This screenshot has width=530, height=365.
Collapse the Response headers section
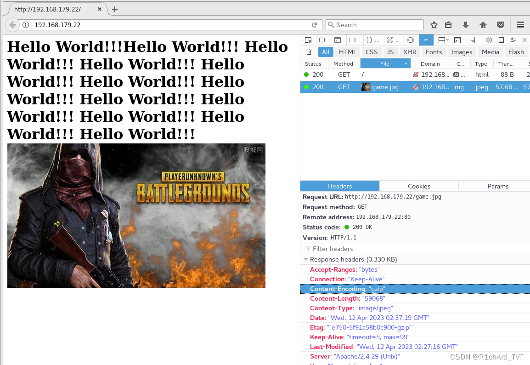click(x=306, y=259)
